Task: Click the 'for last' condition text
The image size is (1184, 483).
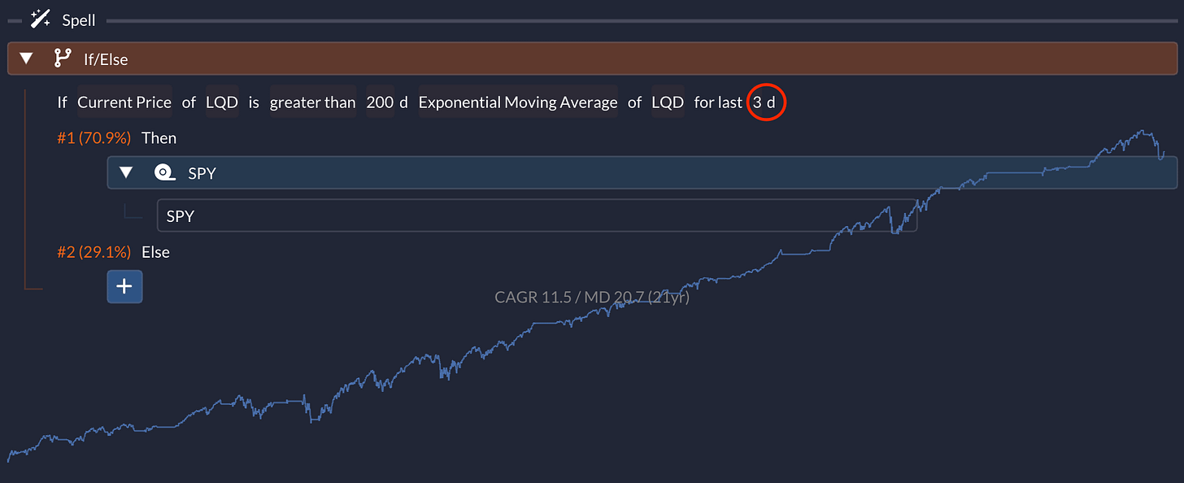Action: [x=718, y=102]
